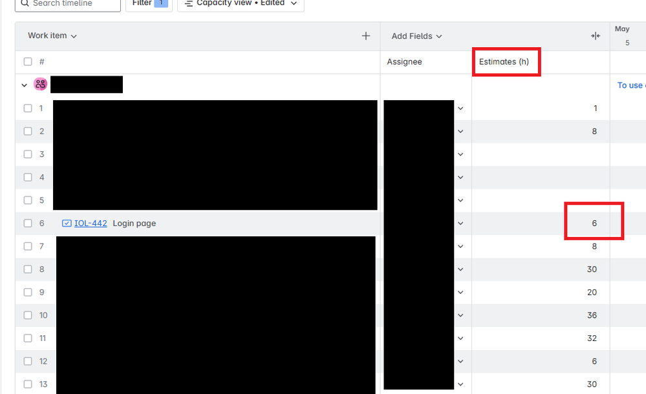
Task: Tick the select-all header checkbox
Action: 28,62
